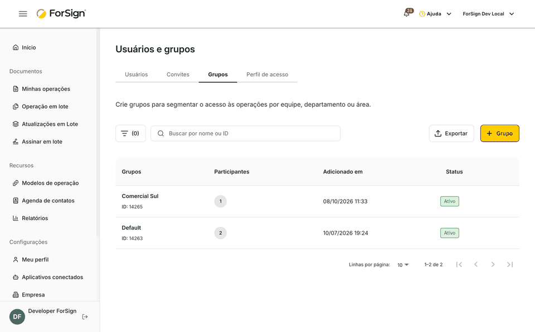Sort by the Grupos column header
This screenshot has width=535, height=332.
(x=132, y=172)
